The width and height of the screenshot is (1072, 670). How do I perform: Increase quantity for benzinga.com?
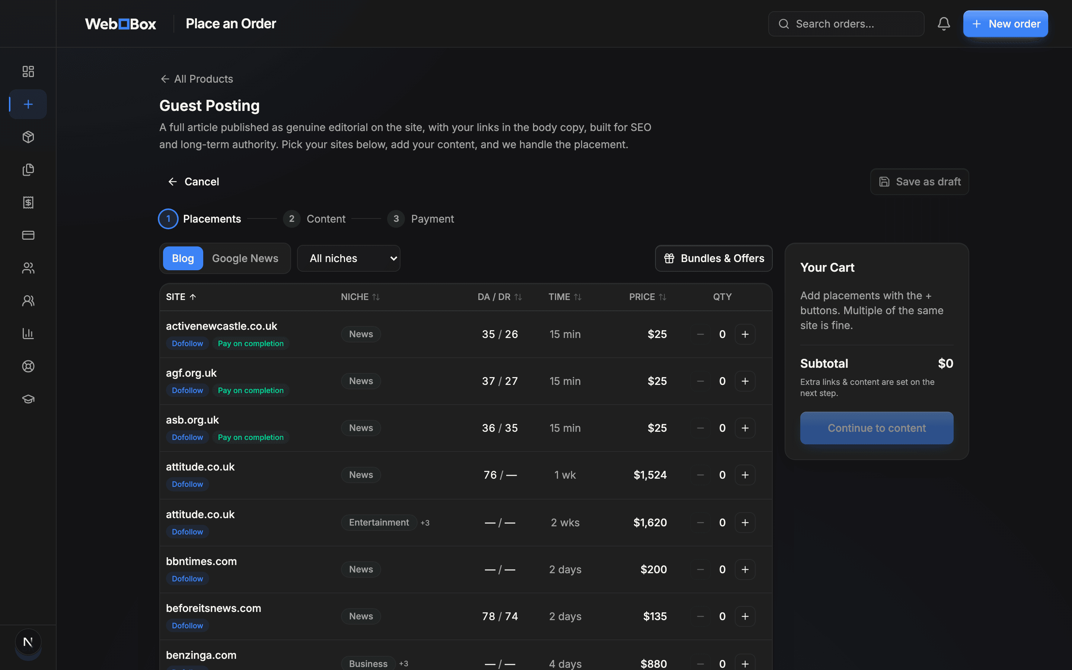pyautogui.click(x=745, y=663)
